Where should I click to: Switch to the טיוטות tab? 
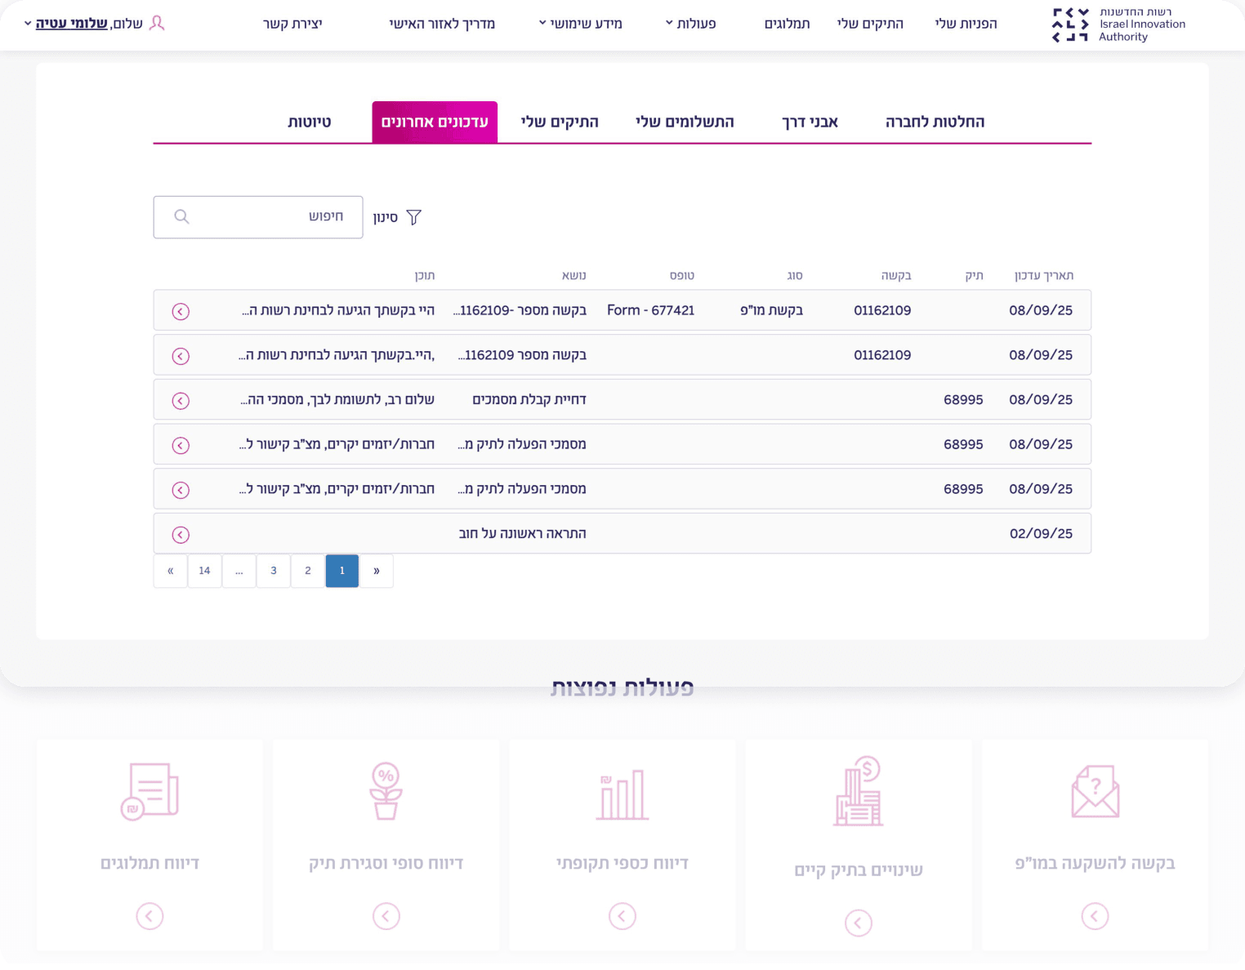(310, 122)
